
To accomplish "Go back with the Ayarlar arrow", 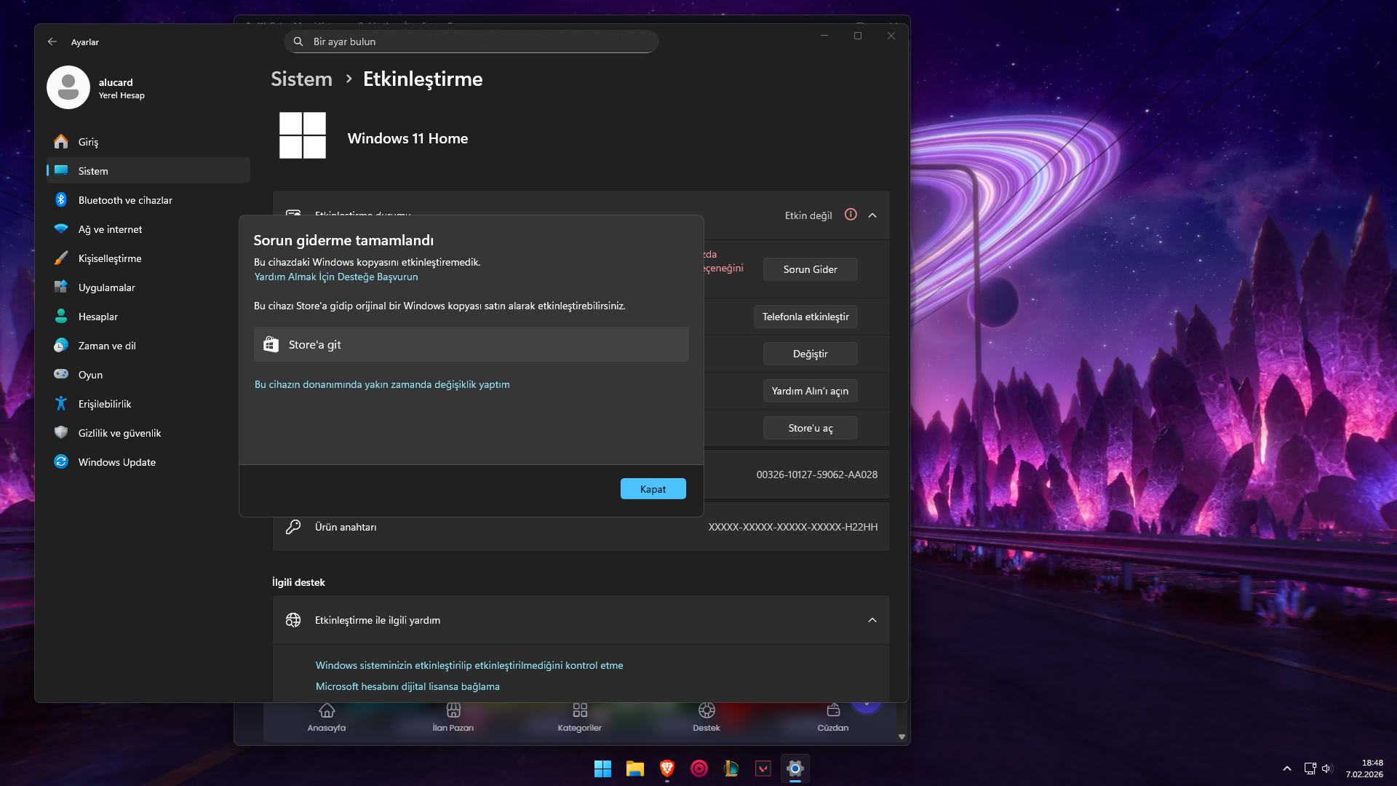I will 52,41.
